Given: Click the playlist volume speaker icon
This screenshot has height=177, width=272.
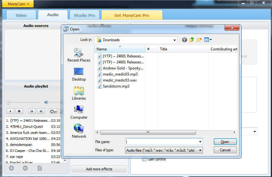Looking at the screenshot, I should pyautogui.click(x=46, y=102).
